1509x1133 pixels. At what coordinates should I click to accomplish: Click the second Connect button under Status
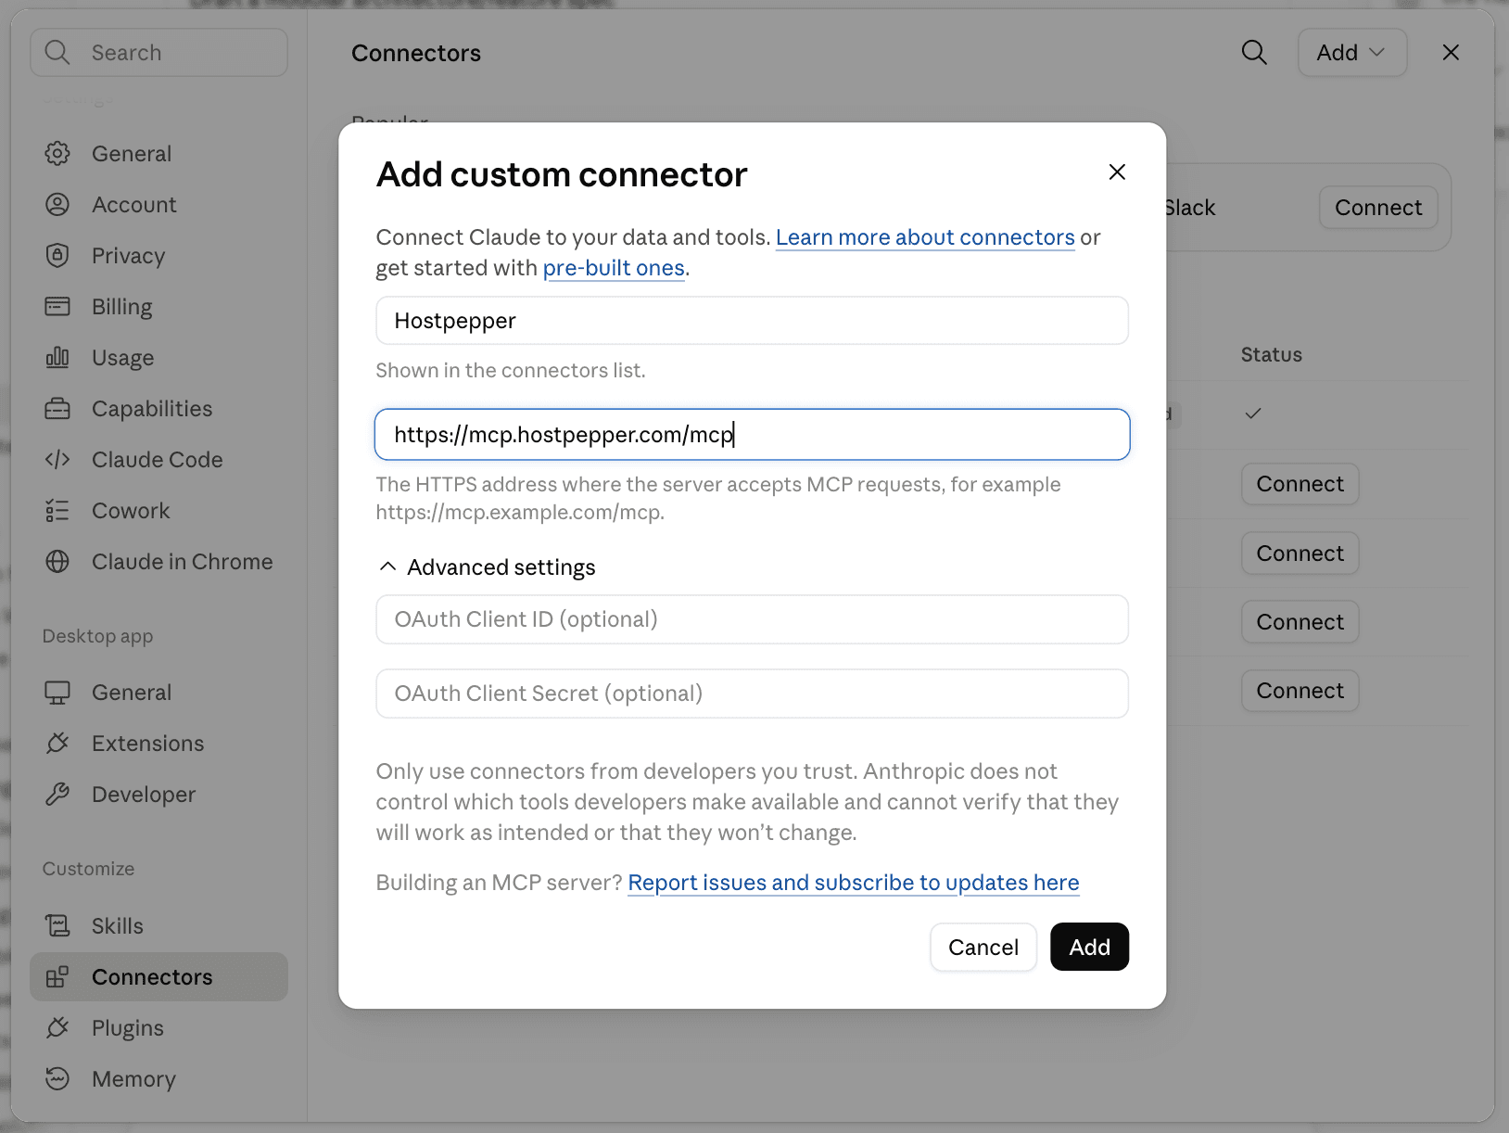click(x=1300, y=554)
